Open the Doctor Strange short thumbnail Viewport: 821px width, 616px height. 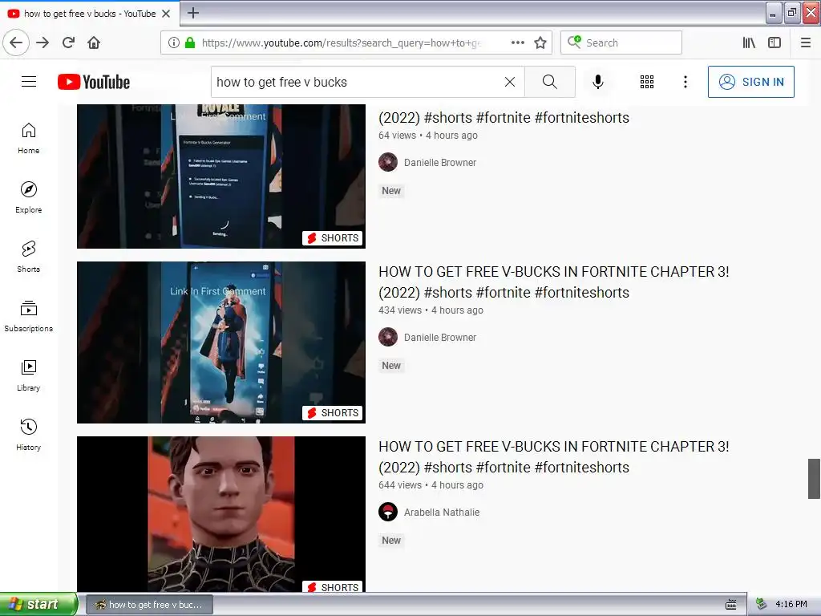click(x=221, y=342)
